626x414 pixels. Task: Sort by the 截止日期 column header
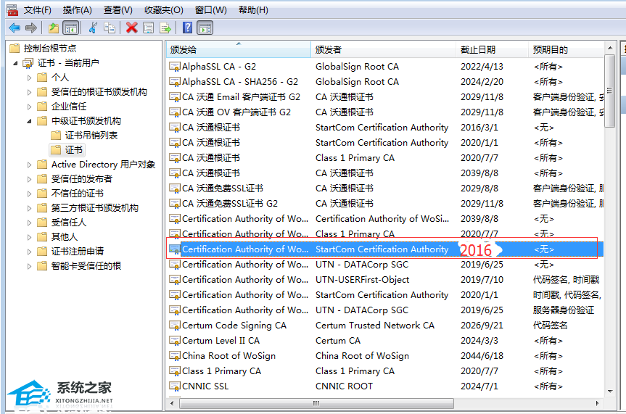492,49
